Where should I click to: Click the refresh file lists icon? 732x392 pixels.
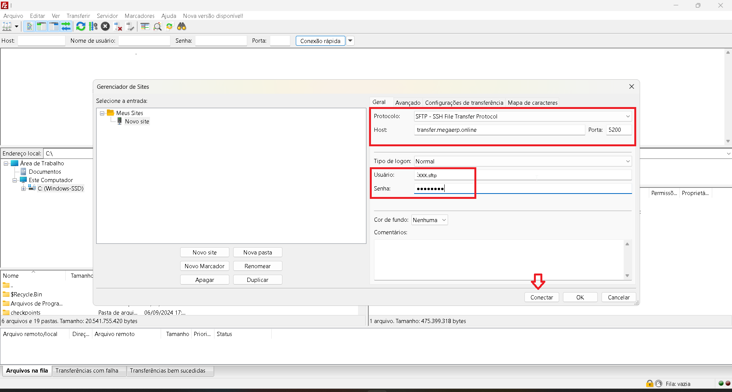(x=81, y=27)
